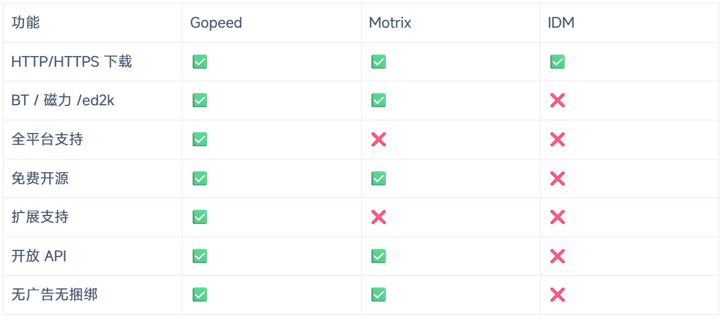
Task: Click Motrix's red cross for 全平台支持
Action: click(379, 140)
